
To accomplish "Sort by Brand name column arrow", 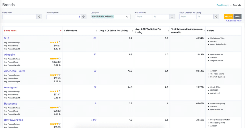I will point(61,31).
